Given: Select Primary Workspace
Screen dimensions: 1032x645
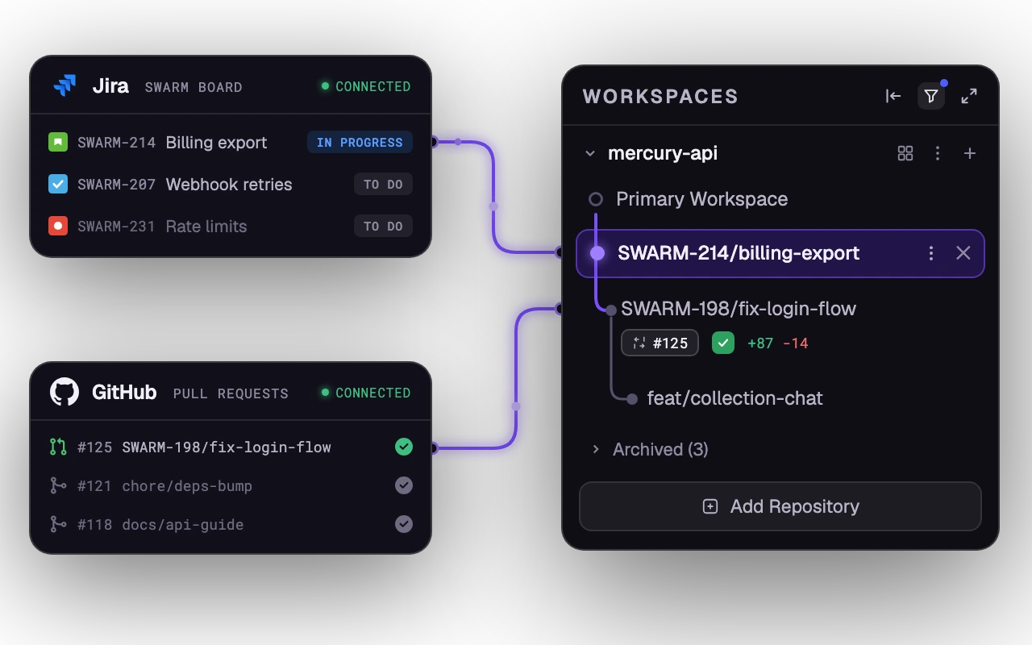Looking at the screenshot, I should (701, 199).
